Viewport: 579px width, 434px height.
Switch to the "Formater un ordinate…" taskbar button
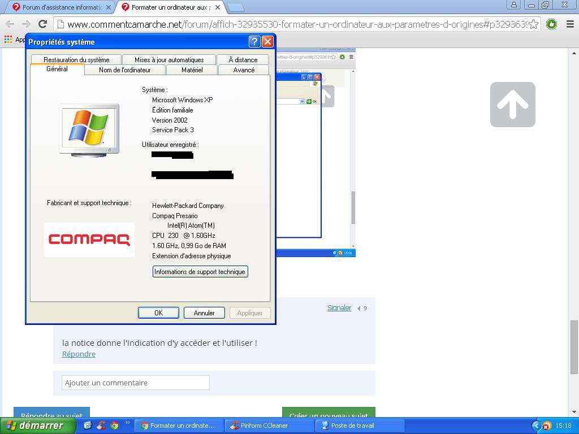pos(179,426)
